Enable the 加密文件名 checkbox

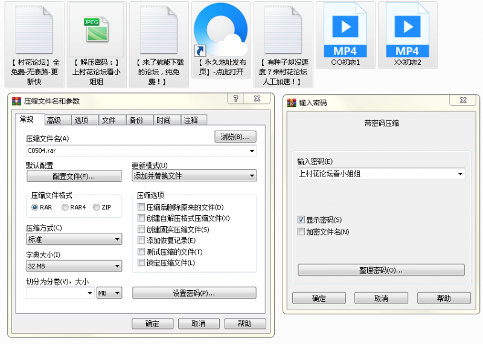tap(301, 232)
